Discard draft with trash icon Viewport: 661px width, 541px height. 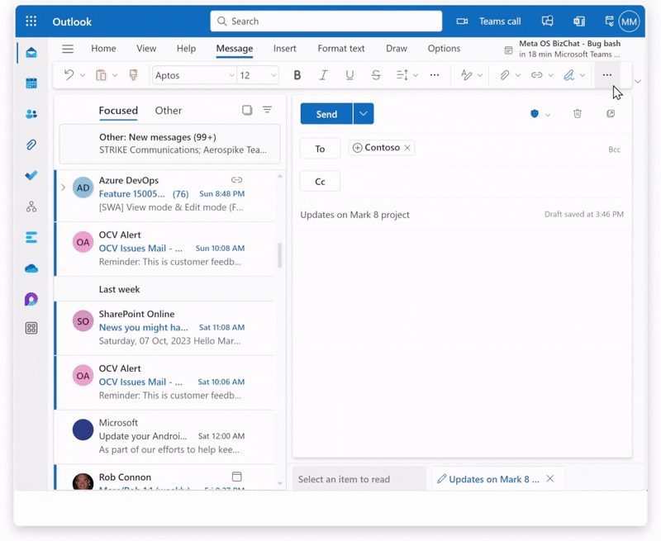click(578, 113)
